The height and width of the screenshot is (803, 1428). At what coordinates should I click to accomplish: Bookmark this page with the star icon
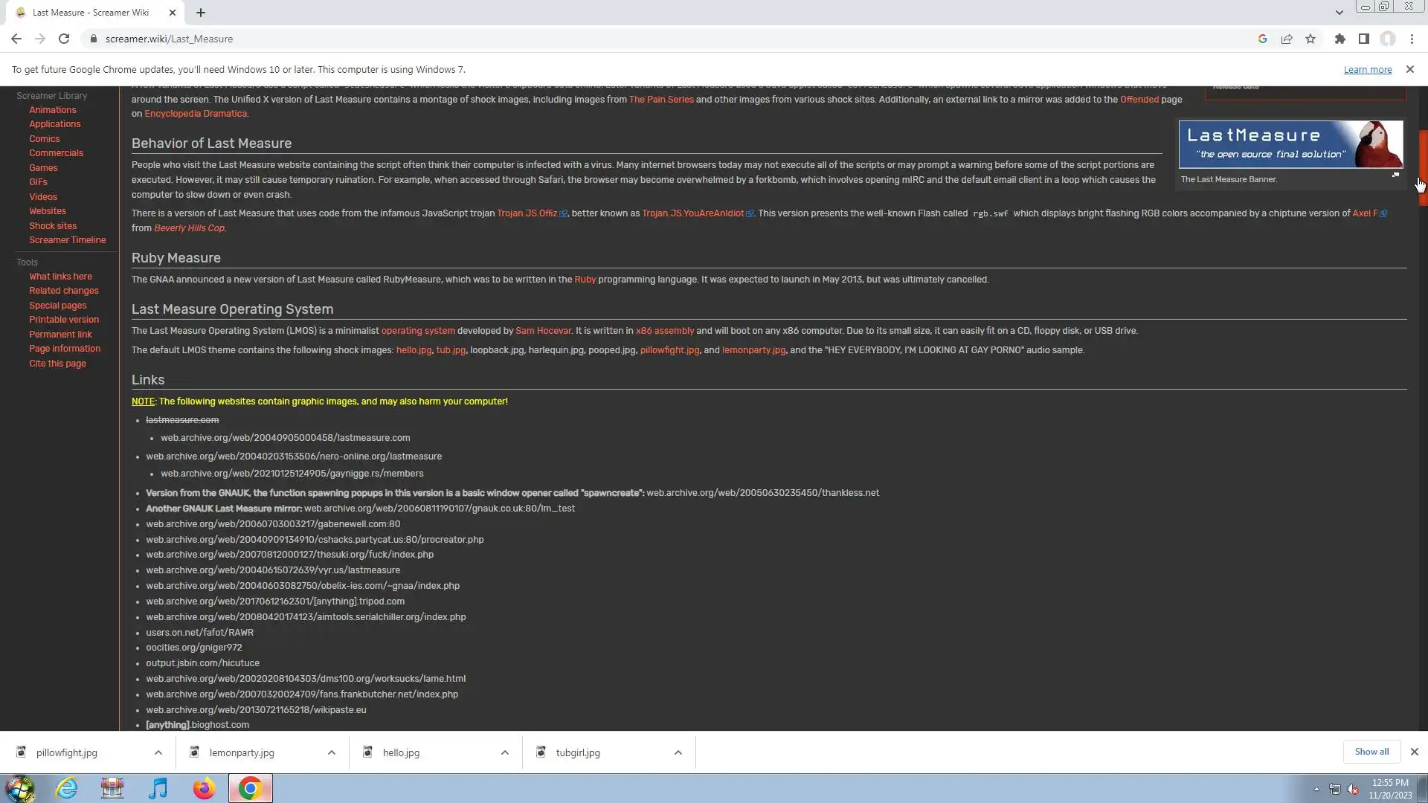tap(1310, 39)
